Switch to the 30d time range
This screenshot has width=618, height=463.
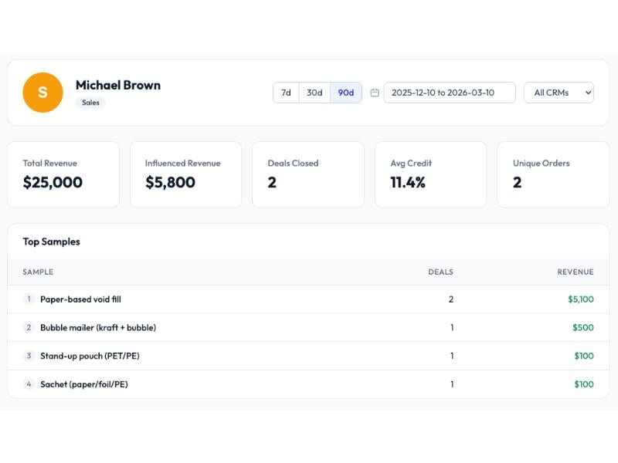click(x=314, y=92)
